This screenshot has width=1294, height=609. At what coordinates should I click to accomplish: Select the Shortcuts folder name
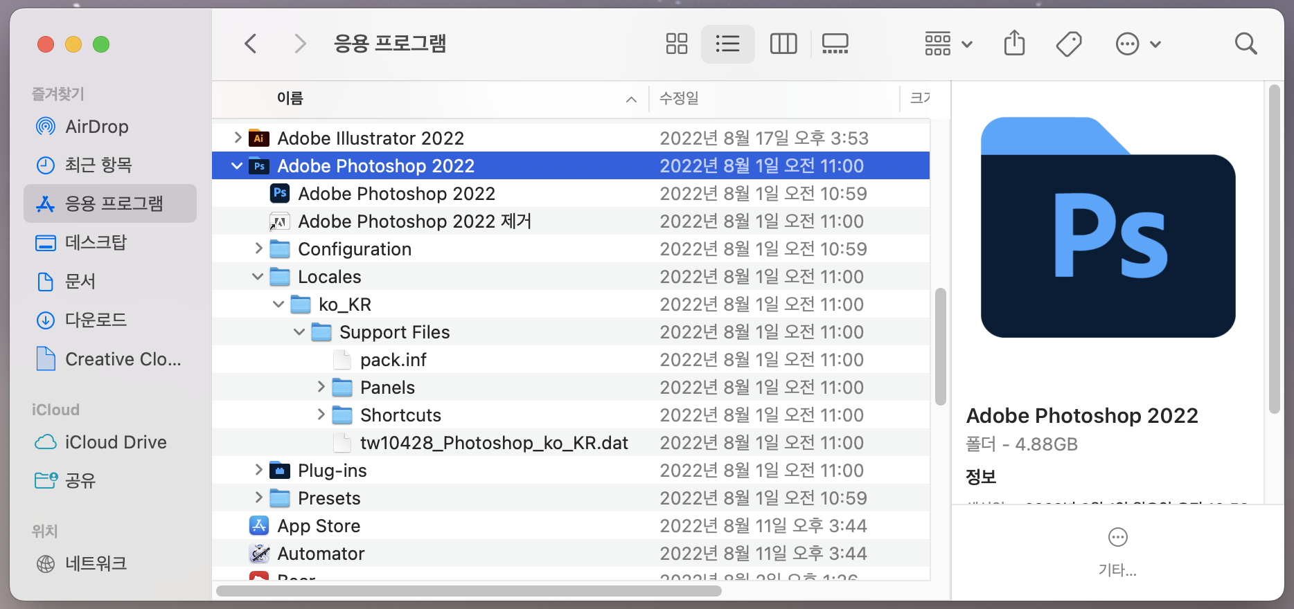(400, 415)
